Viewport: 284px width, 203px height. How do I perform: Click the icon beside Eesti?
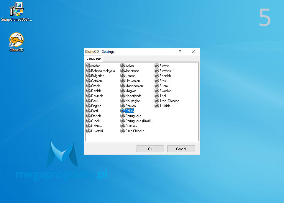click(88, 101)
